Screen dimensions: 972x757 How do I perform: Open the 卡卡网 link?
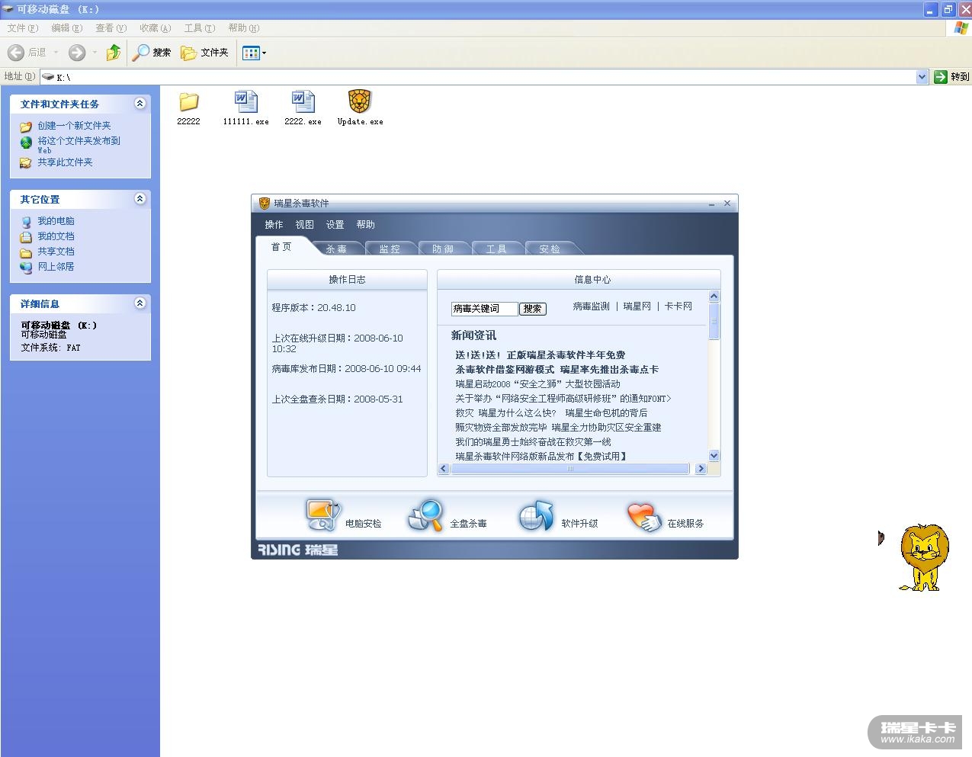point(678,306)
